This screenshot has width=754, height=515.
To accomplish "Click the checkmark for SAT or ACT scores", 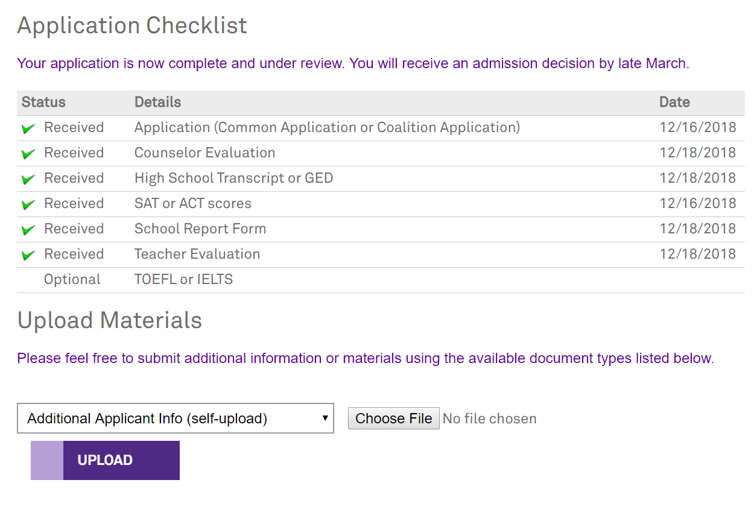I will [x=28, y=204].
